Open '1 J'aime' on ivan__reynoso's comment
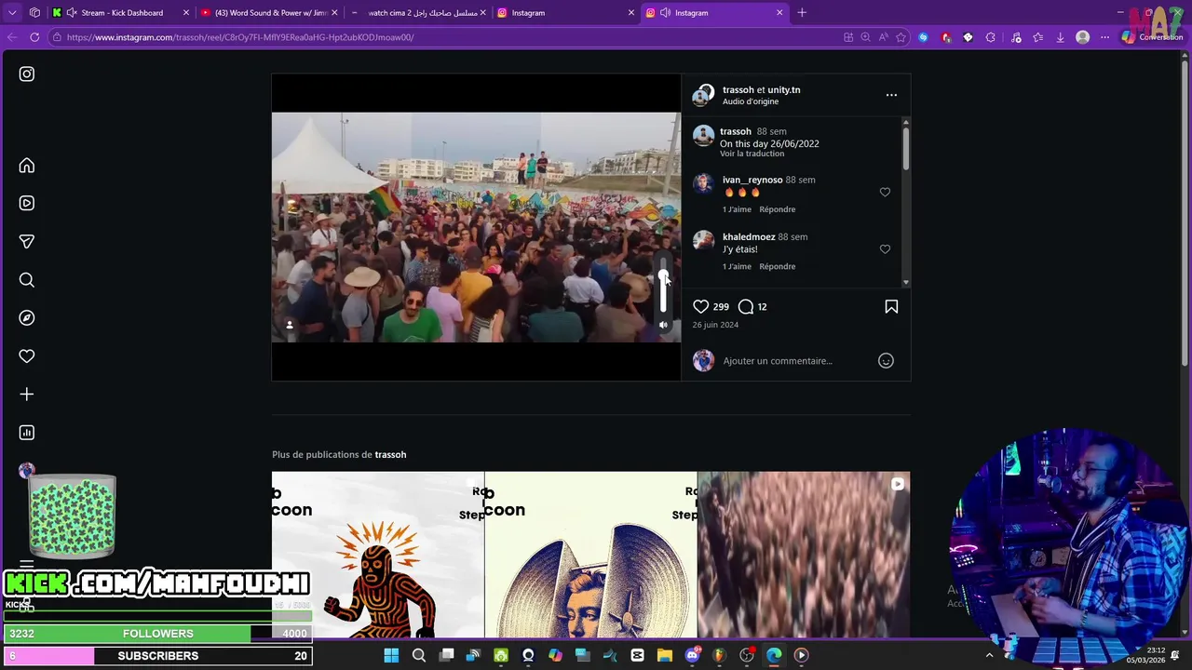1192x670 pixels. [x=737, y=209]
